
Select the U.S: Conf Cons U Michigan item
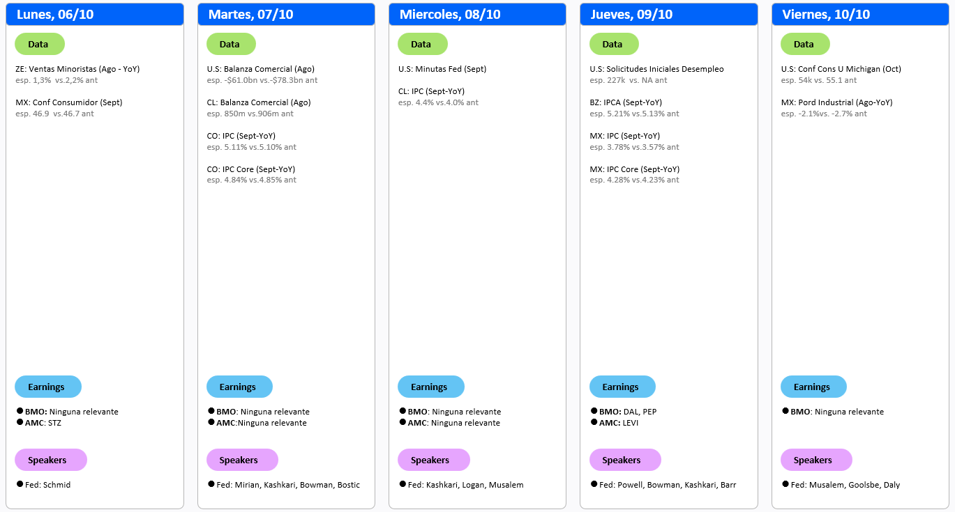(841, 69)
